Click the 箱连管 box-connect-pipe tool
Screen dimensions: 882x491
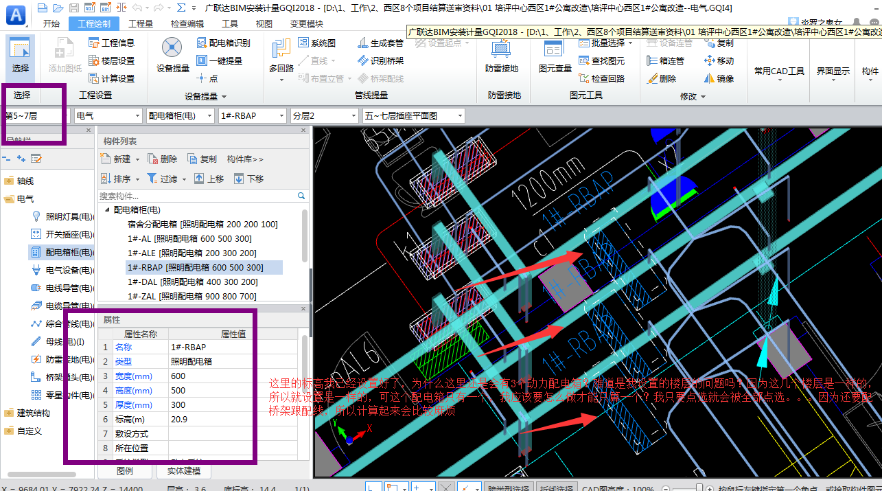[666, 60]
